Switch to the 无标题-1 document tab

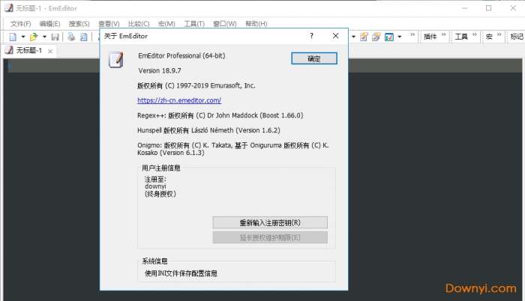pos(29,50)
